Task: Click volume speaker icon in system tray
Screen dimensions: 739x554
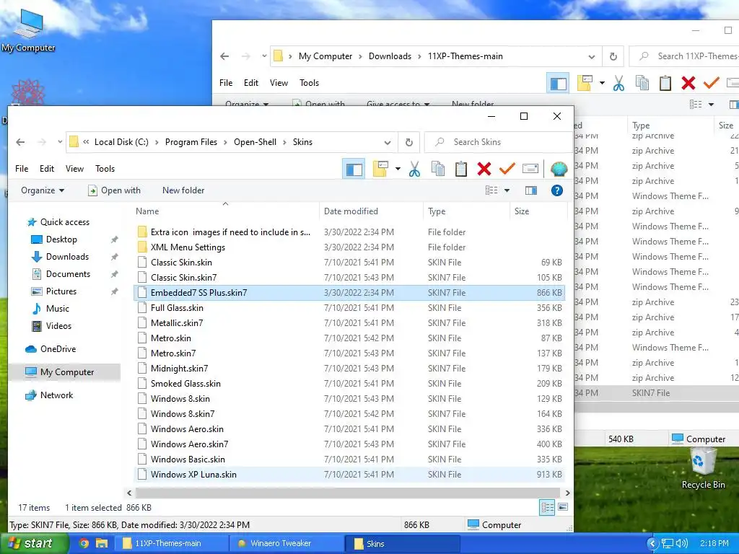Action: (681, 543)
